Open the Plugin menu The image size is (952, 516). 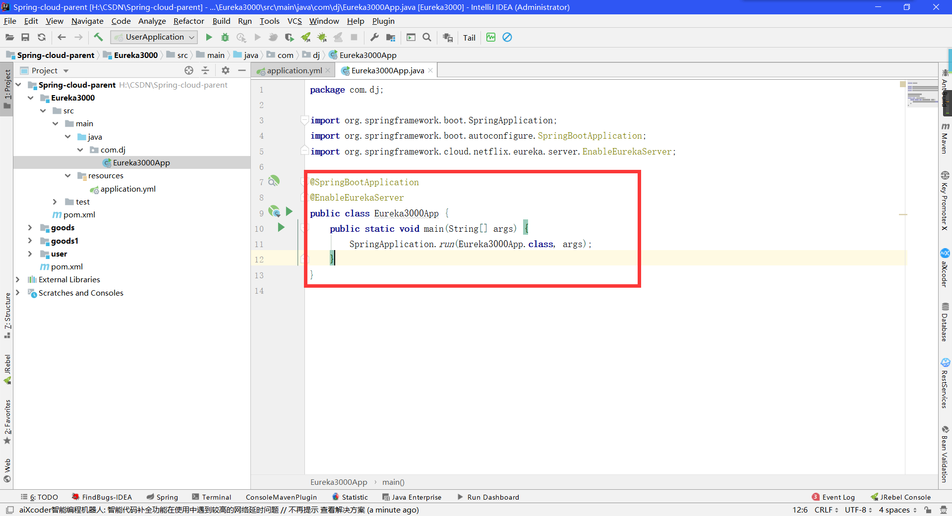pos(383,21)
